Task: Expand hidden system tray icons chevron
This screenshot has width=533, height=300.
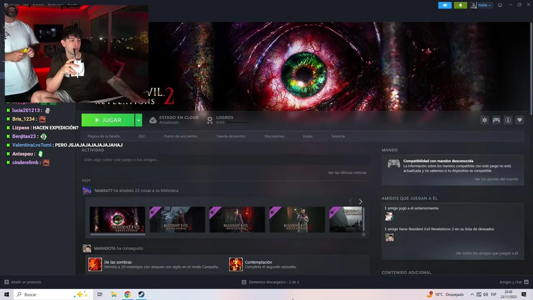Action: pos(473,295)
